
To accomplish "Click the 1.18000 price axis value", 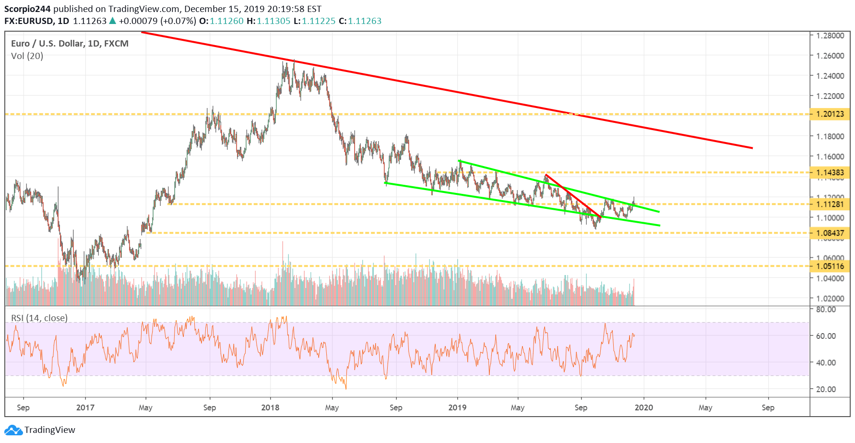I will click(830, 136).
